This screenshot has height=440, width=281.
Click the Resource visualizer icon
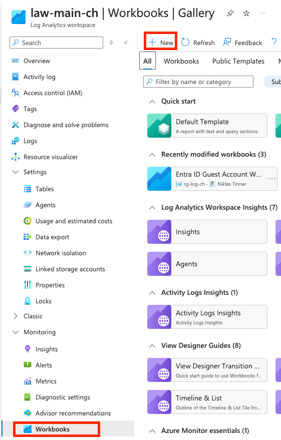[x=16, y=157]
